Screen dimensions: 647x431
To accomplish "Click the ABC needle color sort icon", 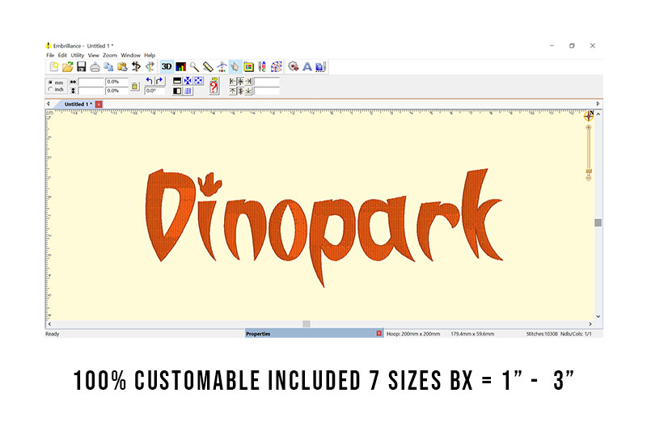I will point(262,67).
